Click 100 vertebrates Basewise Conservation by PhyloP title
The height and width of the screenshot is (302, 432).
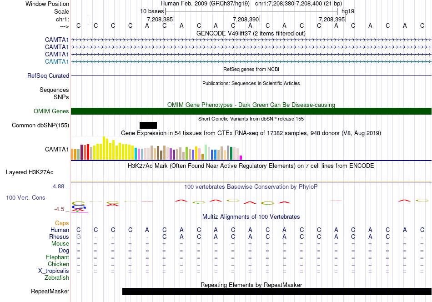tap(251, 187)
